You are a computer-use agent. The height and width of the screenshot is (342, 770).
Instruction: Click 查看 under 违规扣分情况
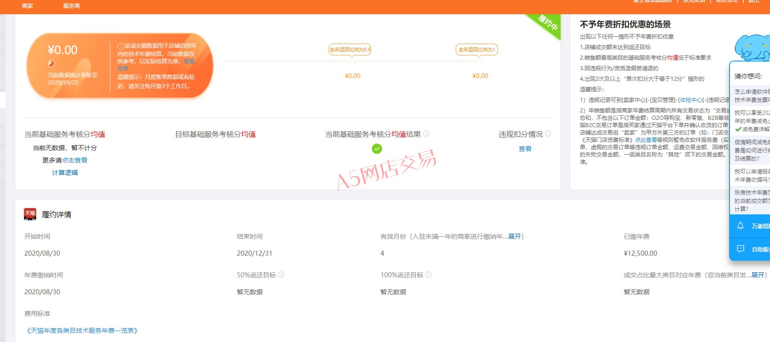point(525,149)
